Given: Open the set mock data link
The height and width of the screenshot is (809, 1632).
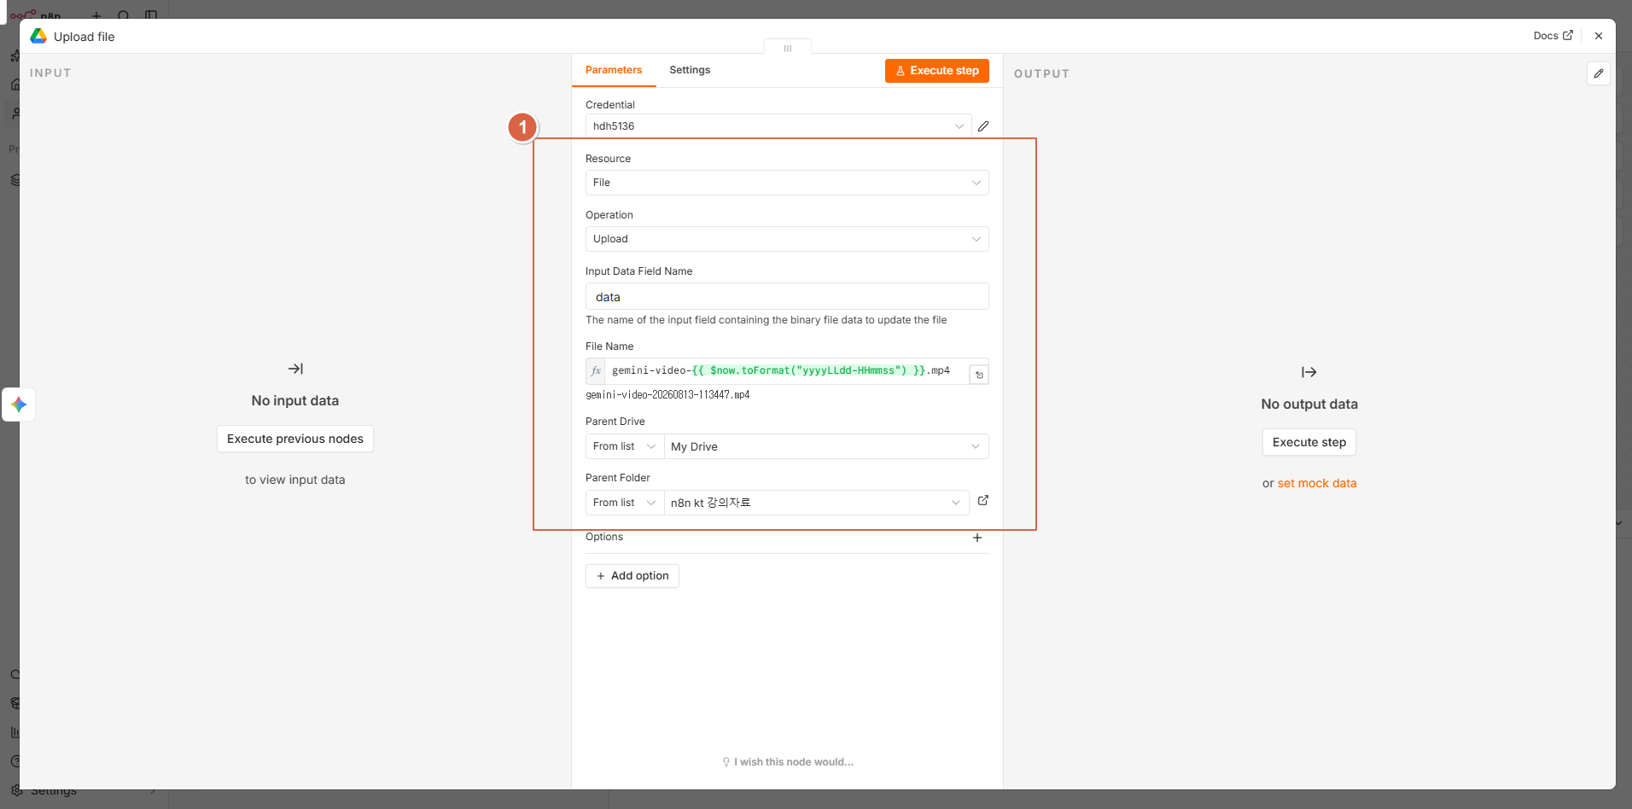Looking at the screenshot, I should click(1317, 483).
